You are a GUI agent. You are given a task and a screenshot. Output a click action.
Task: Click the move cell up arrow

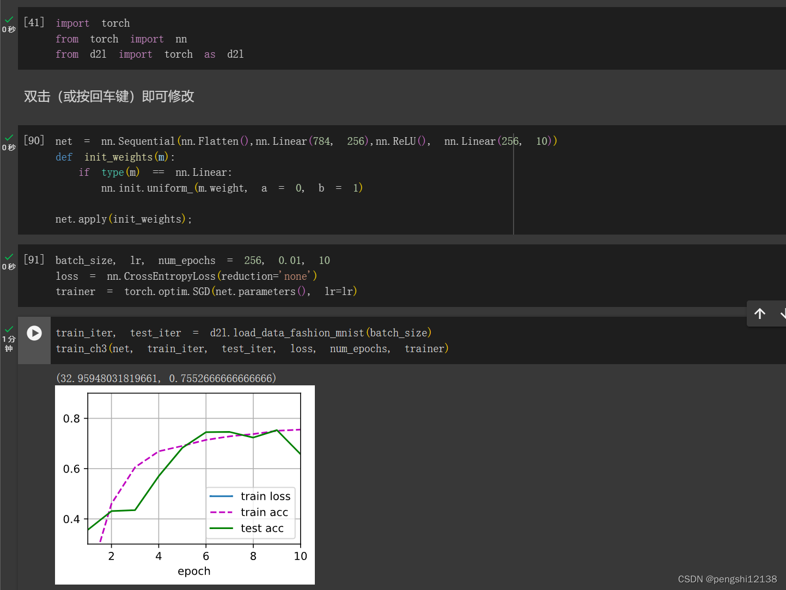click(760, 314)
